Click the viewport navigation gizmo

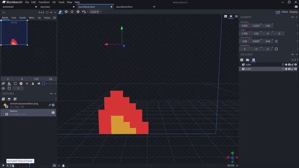[233, 158]
